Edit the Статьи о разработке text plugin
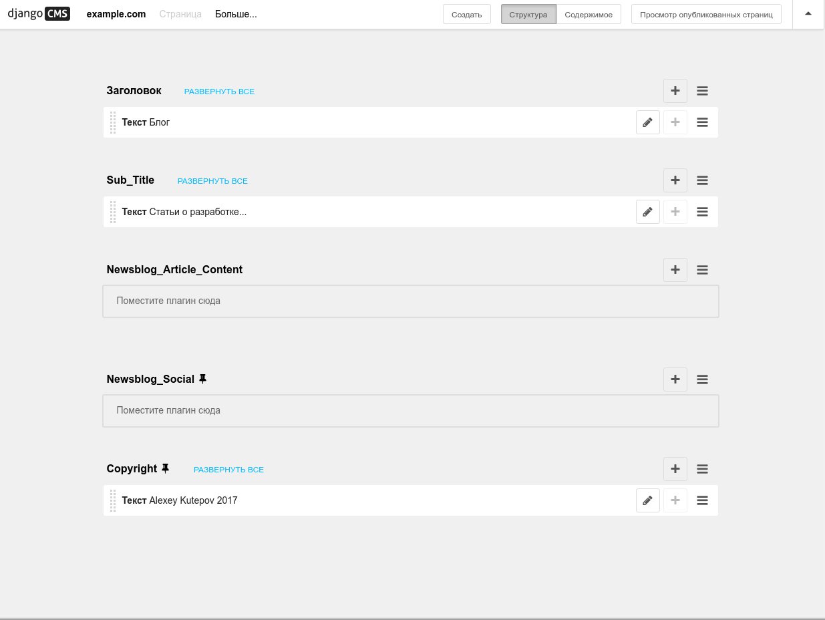825x620 pixels. tap(647, 212)
